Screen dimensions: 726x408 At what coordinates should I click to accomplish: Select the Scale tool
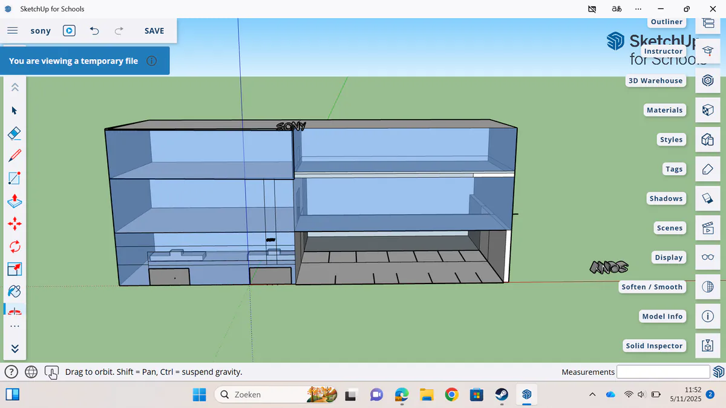[x=15, y=268]
